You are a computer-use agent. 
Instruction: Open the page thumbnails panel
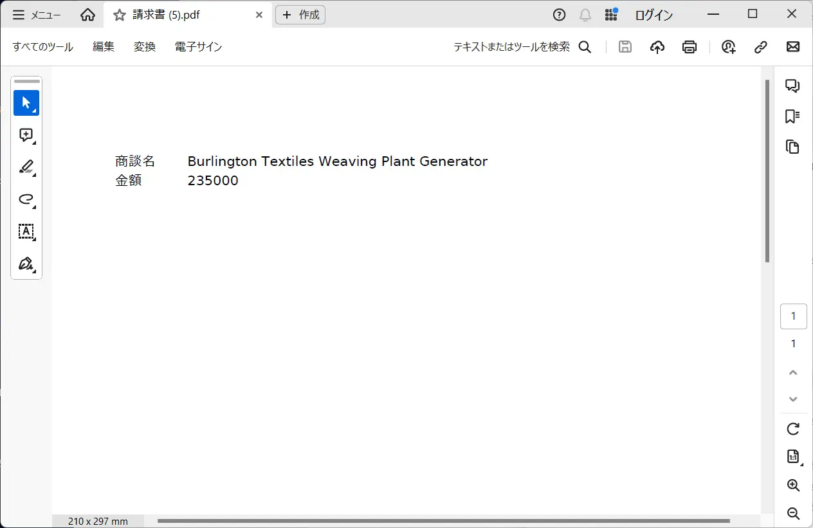[792, 147]
